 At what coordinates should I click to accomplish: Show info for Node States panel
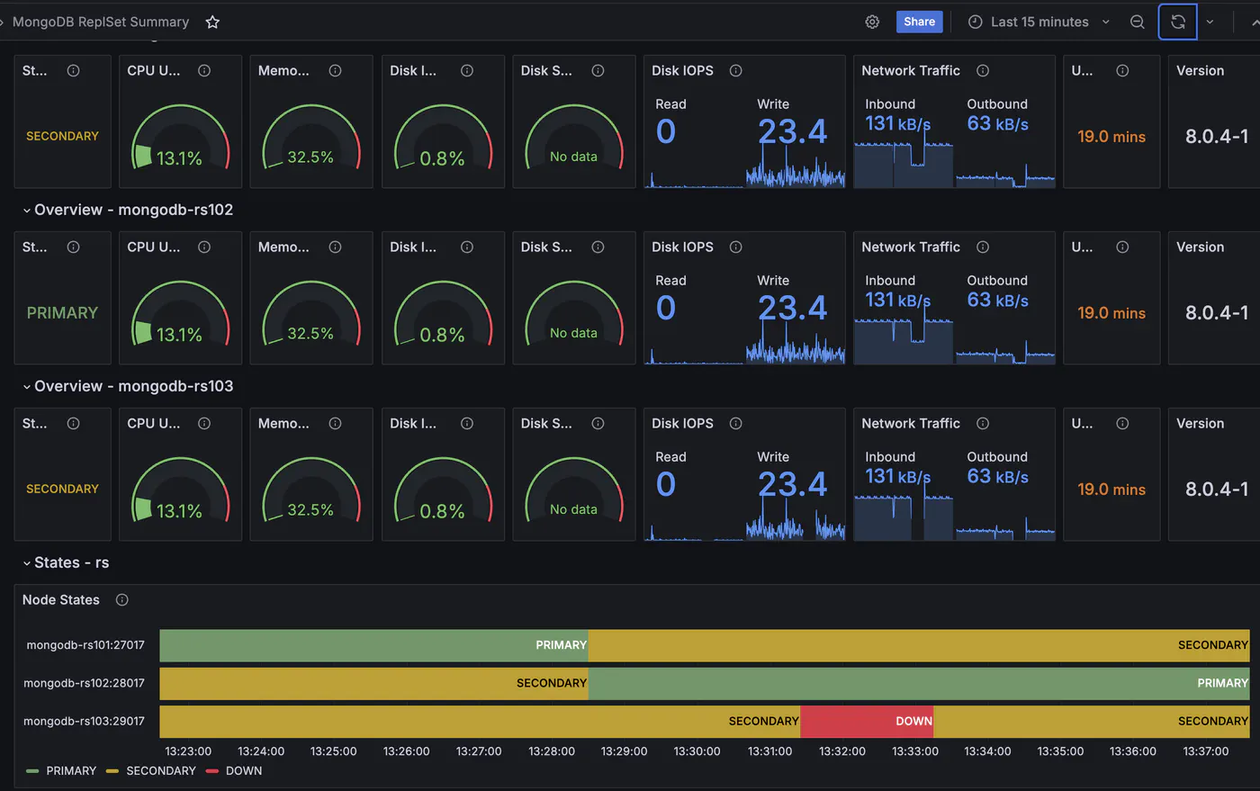point(122,600)
